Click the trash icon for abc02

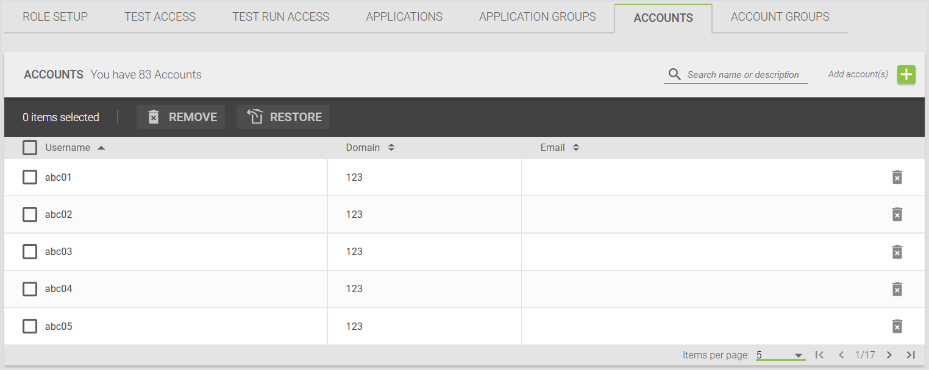coord(897,214)
